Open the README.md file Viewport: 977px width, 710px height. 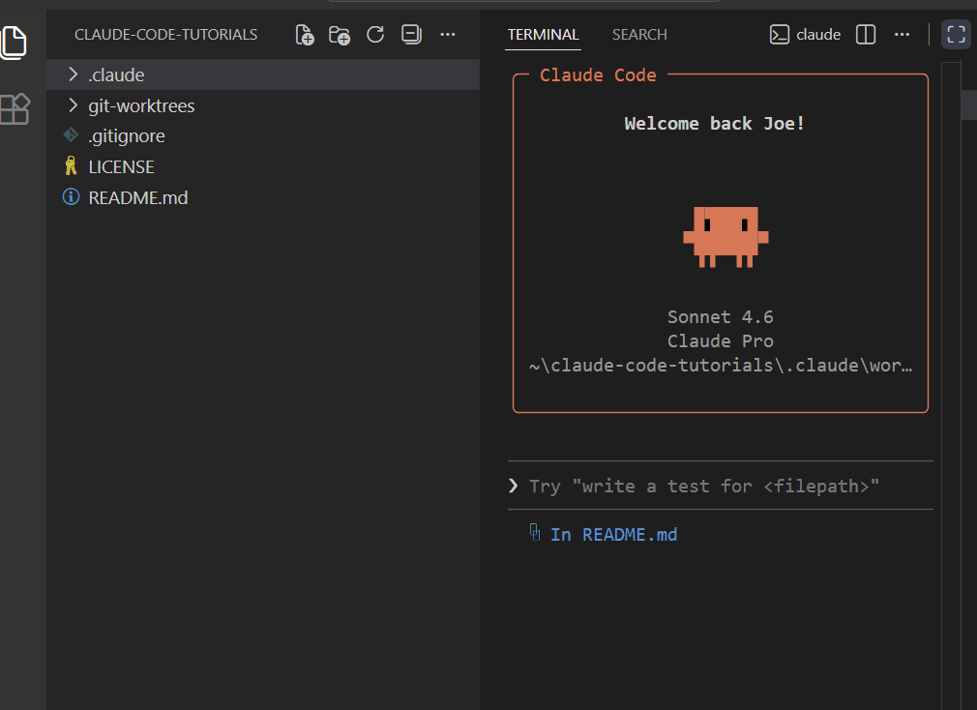click(136, 197)
